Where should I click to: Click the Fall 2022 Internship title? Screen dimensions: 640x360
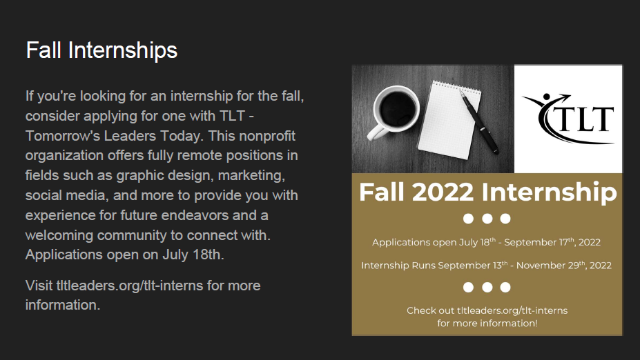(x=487, y=192)
